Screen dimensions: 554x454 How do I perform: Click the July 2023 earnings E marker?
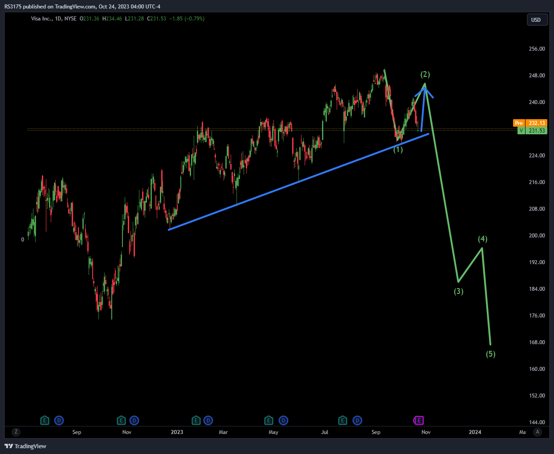[x=342, y=420]
